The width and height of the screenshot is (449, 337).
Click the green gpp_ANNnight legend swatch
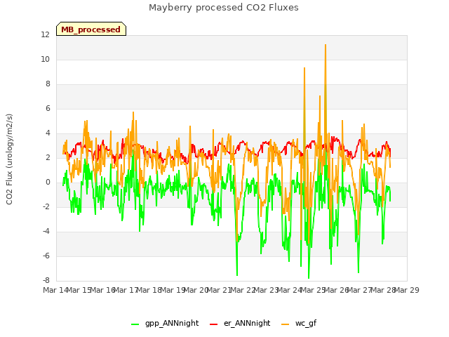click(135, 324)
